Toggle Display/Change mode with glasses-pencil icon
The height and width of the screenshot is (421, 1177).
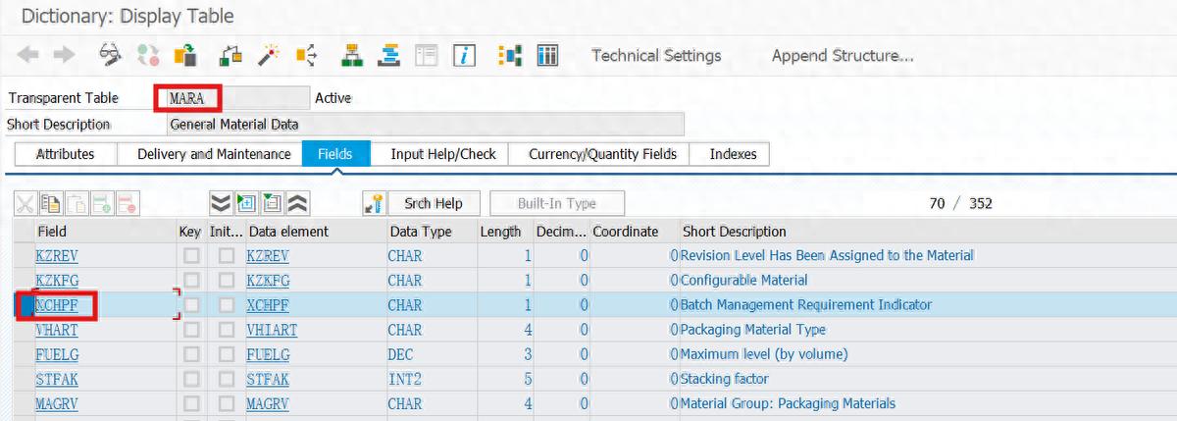tap(111, 56)
